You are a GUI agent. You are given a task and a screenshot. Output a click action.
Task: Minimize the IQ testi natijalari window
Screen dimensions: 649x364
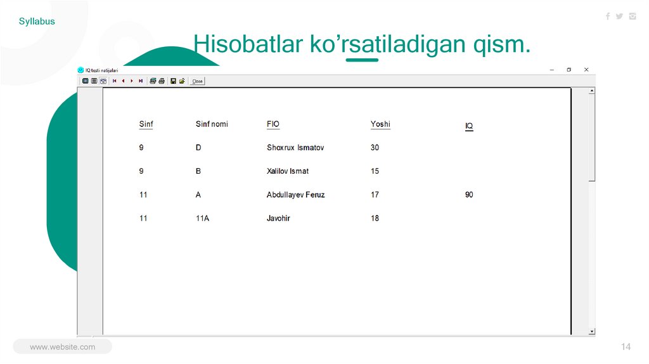click(x=552, y=70)
